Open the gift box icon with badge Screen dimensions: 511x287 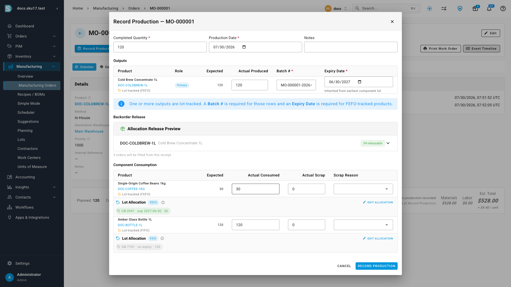click(x=475, y=9)
